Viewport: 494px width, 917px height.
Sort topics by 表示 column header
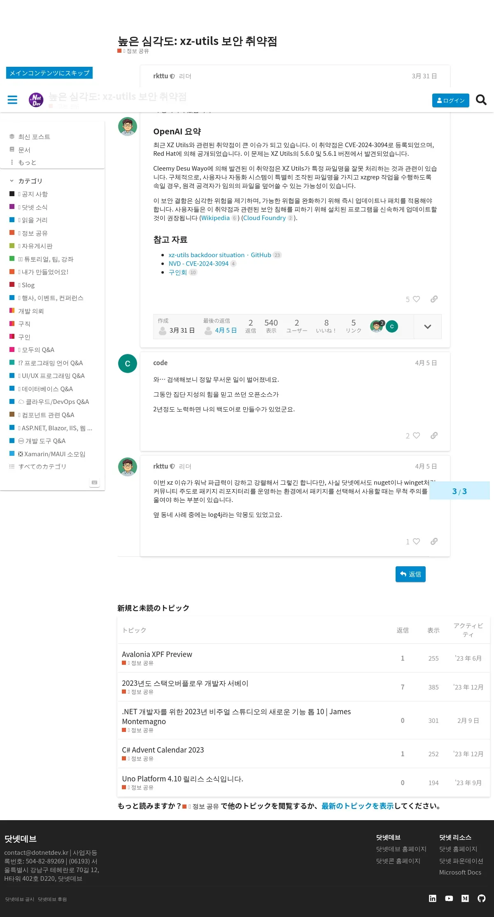point(433,631)
